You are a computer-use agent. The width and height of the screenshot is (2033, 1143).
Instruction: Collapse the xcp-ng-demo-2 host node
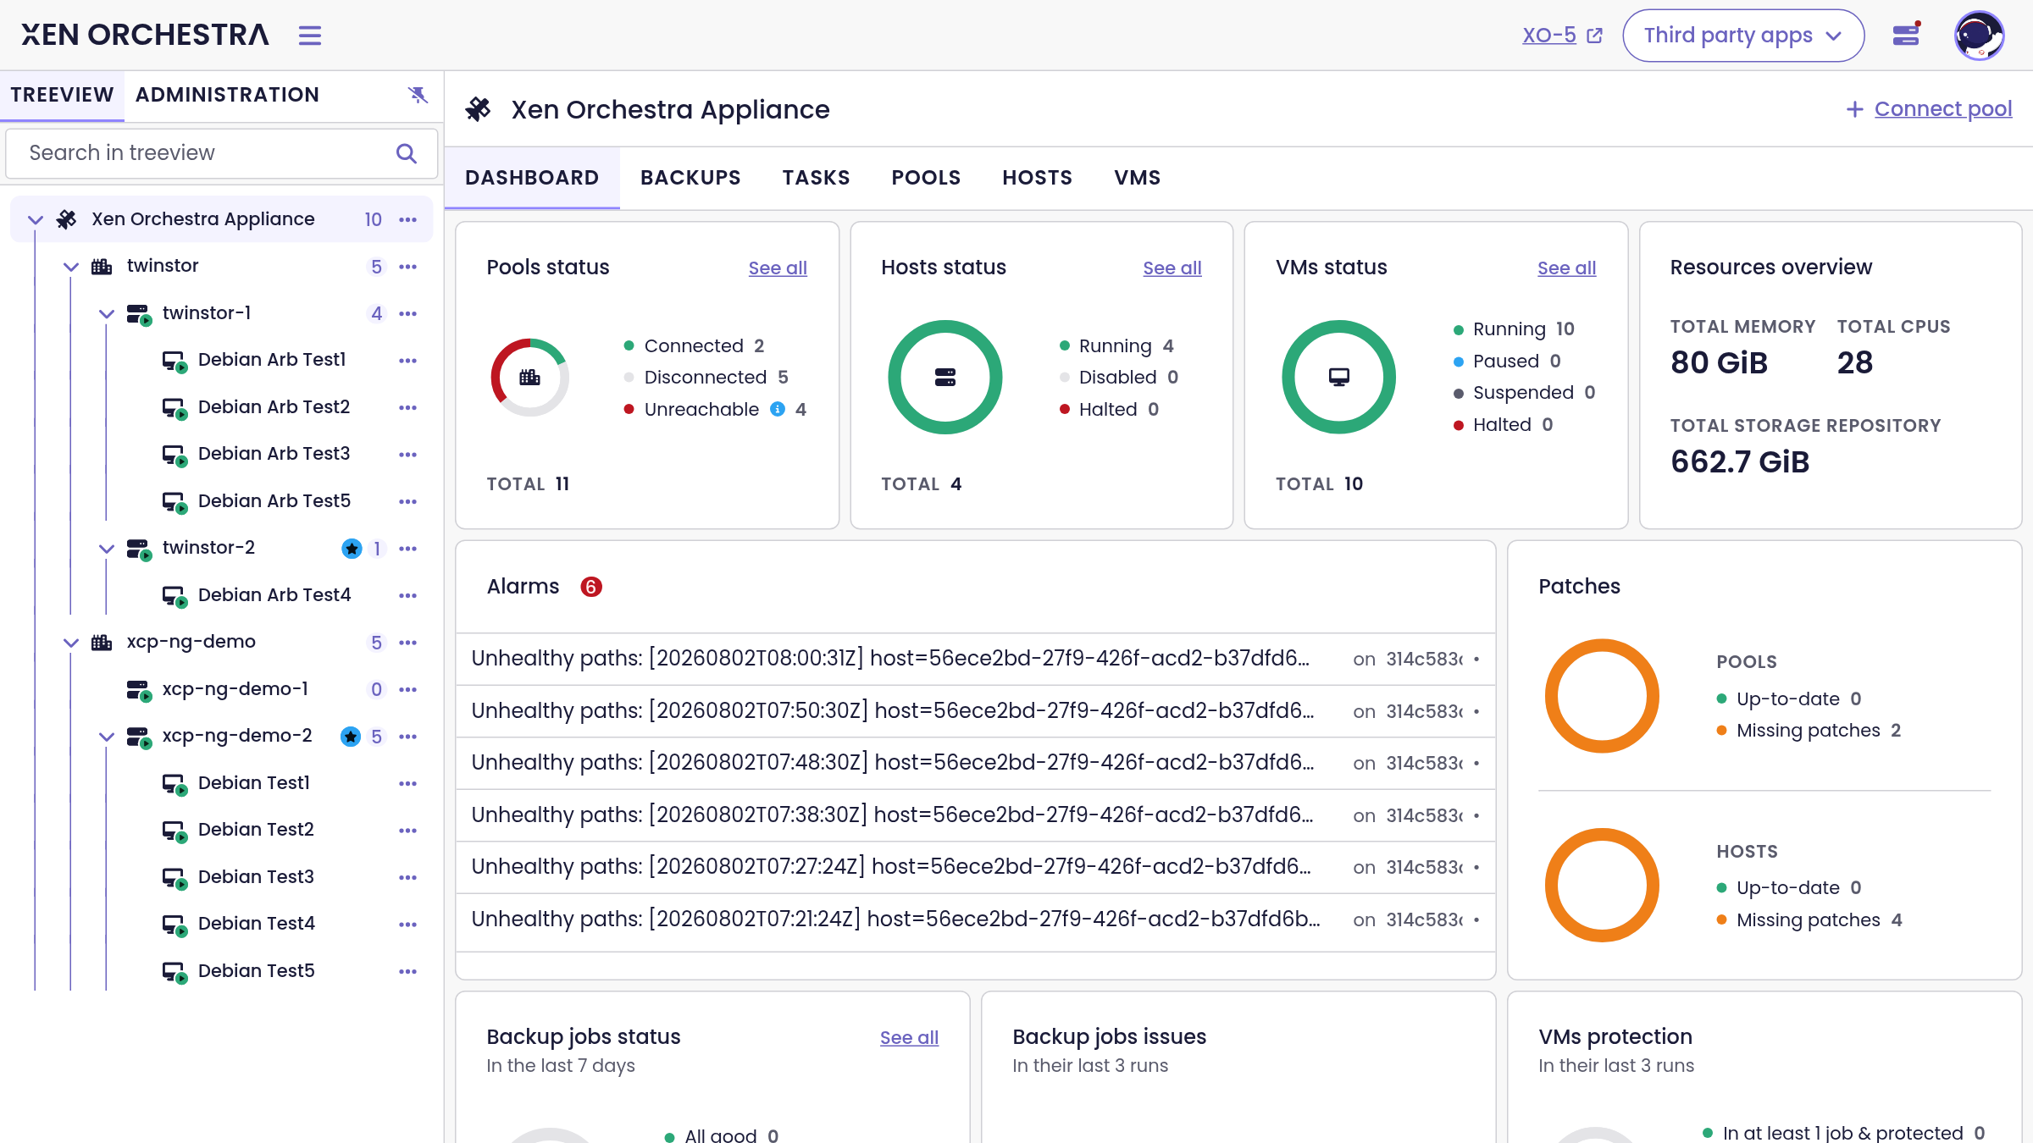point(107,737)
